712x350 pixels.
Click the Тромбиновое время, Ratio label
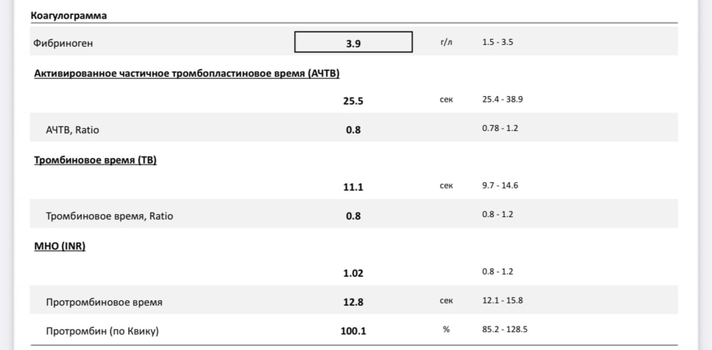pos(109,216)
